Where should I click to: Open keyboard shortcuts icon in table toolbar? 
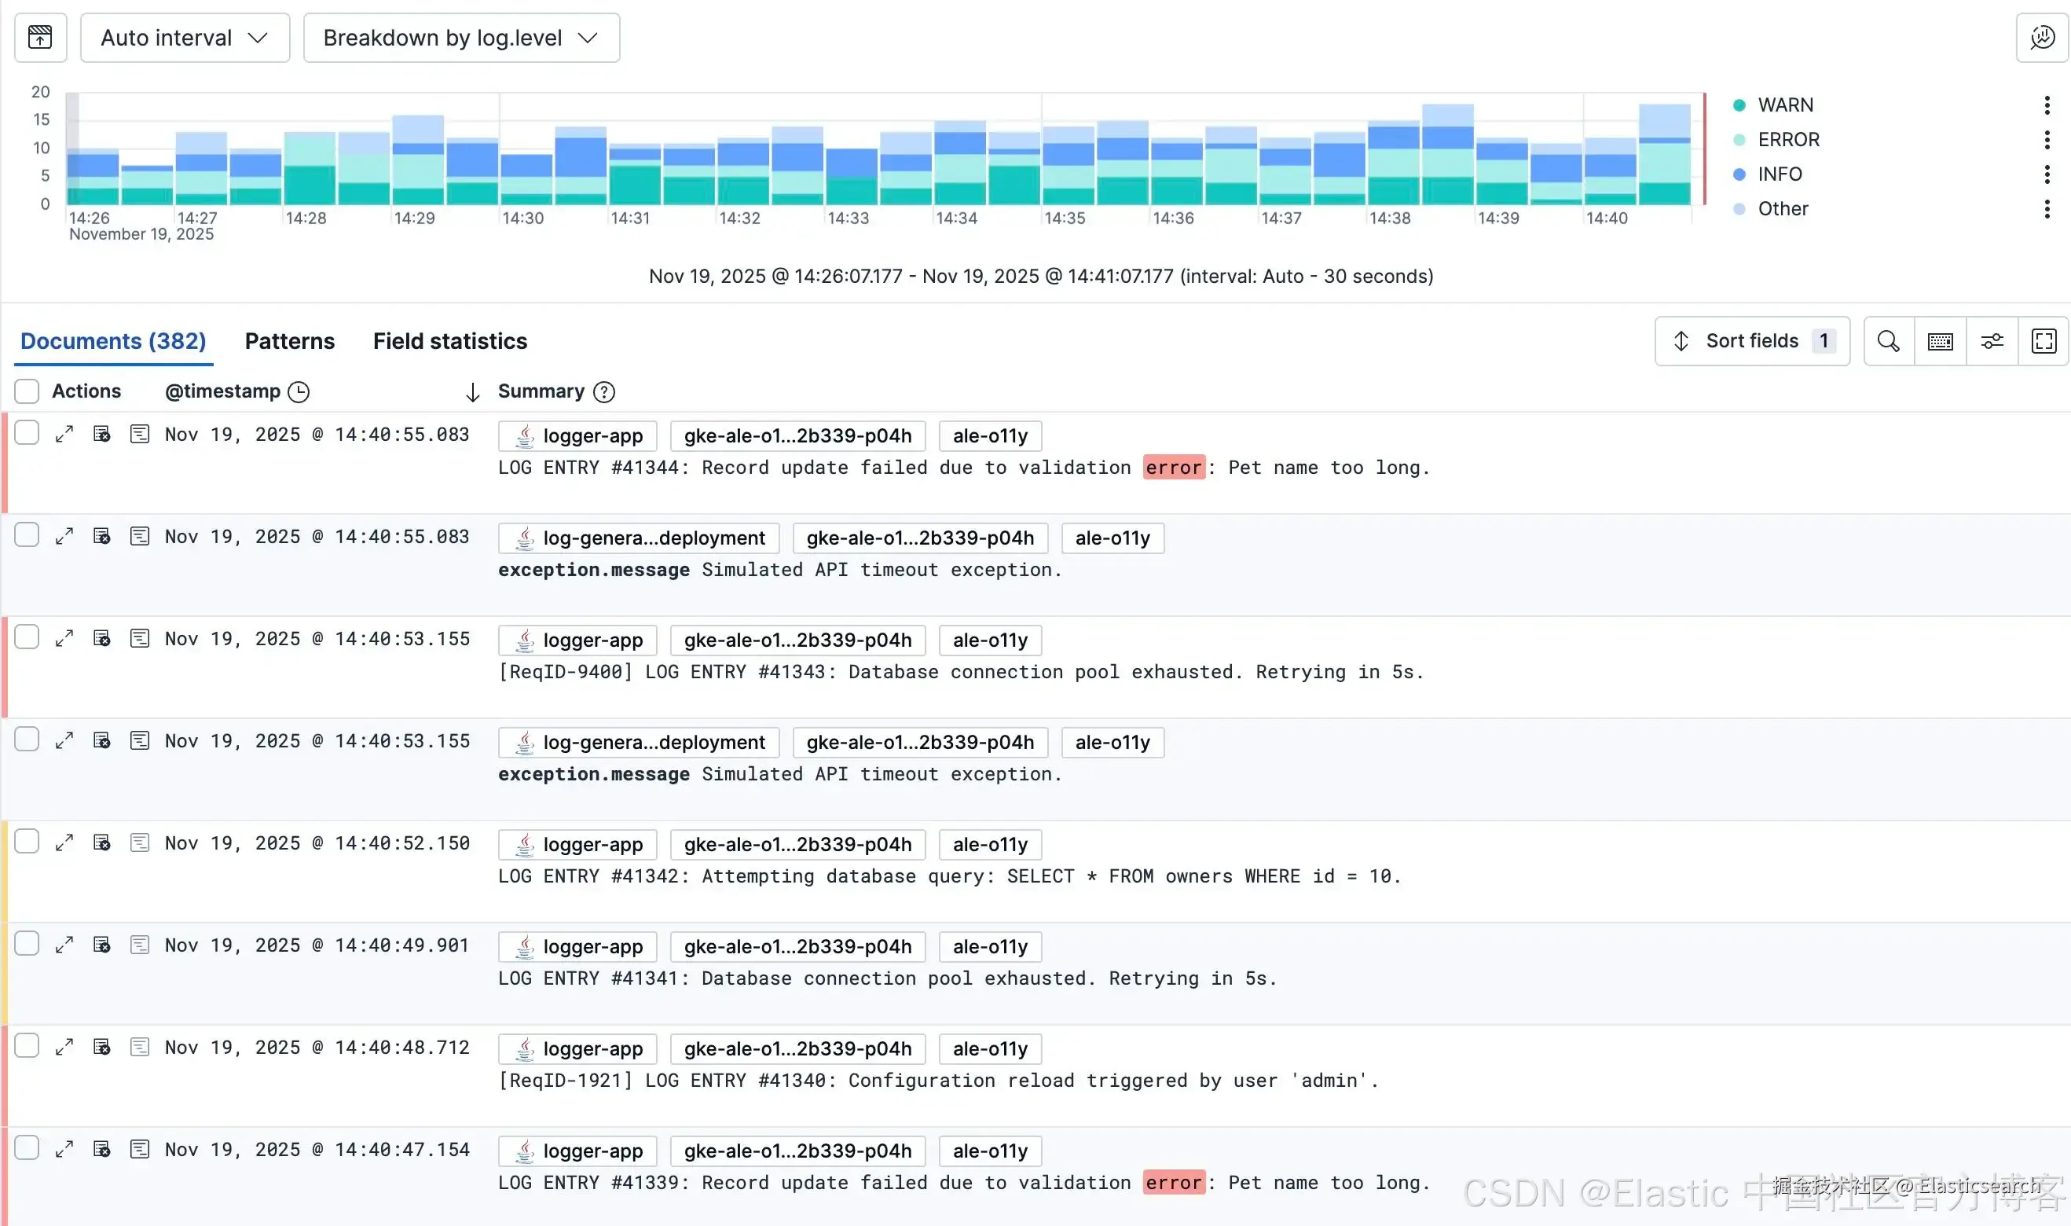coord(1940,340)
